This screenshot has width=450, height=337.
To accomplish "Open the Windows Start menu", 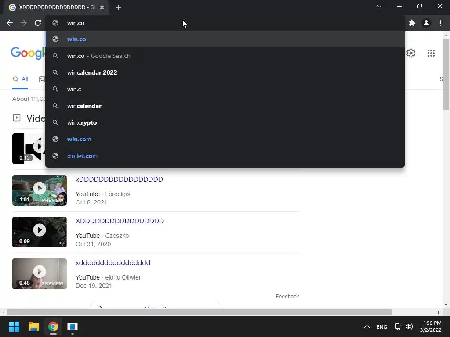I will pos(14,326).
